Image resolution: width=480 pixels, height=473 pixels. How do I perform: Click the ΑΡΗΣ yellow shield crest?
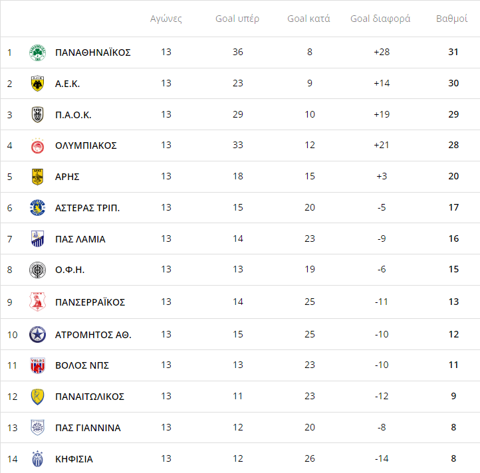click(37, 177)
